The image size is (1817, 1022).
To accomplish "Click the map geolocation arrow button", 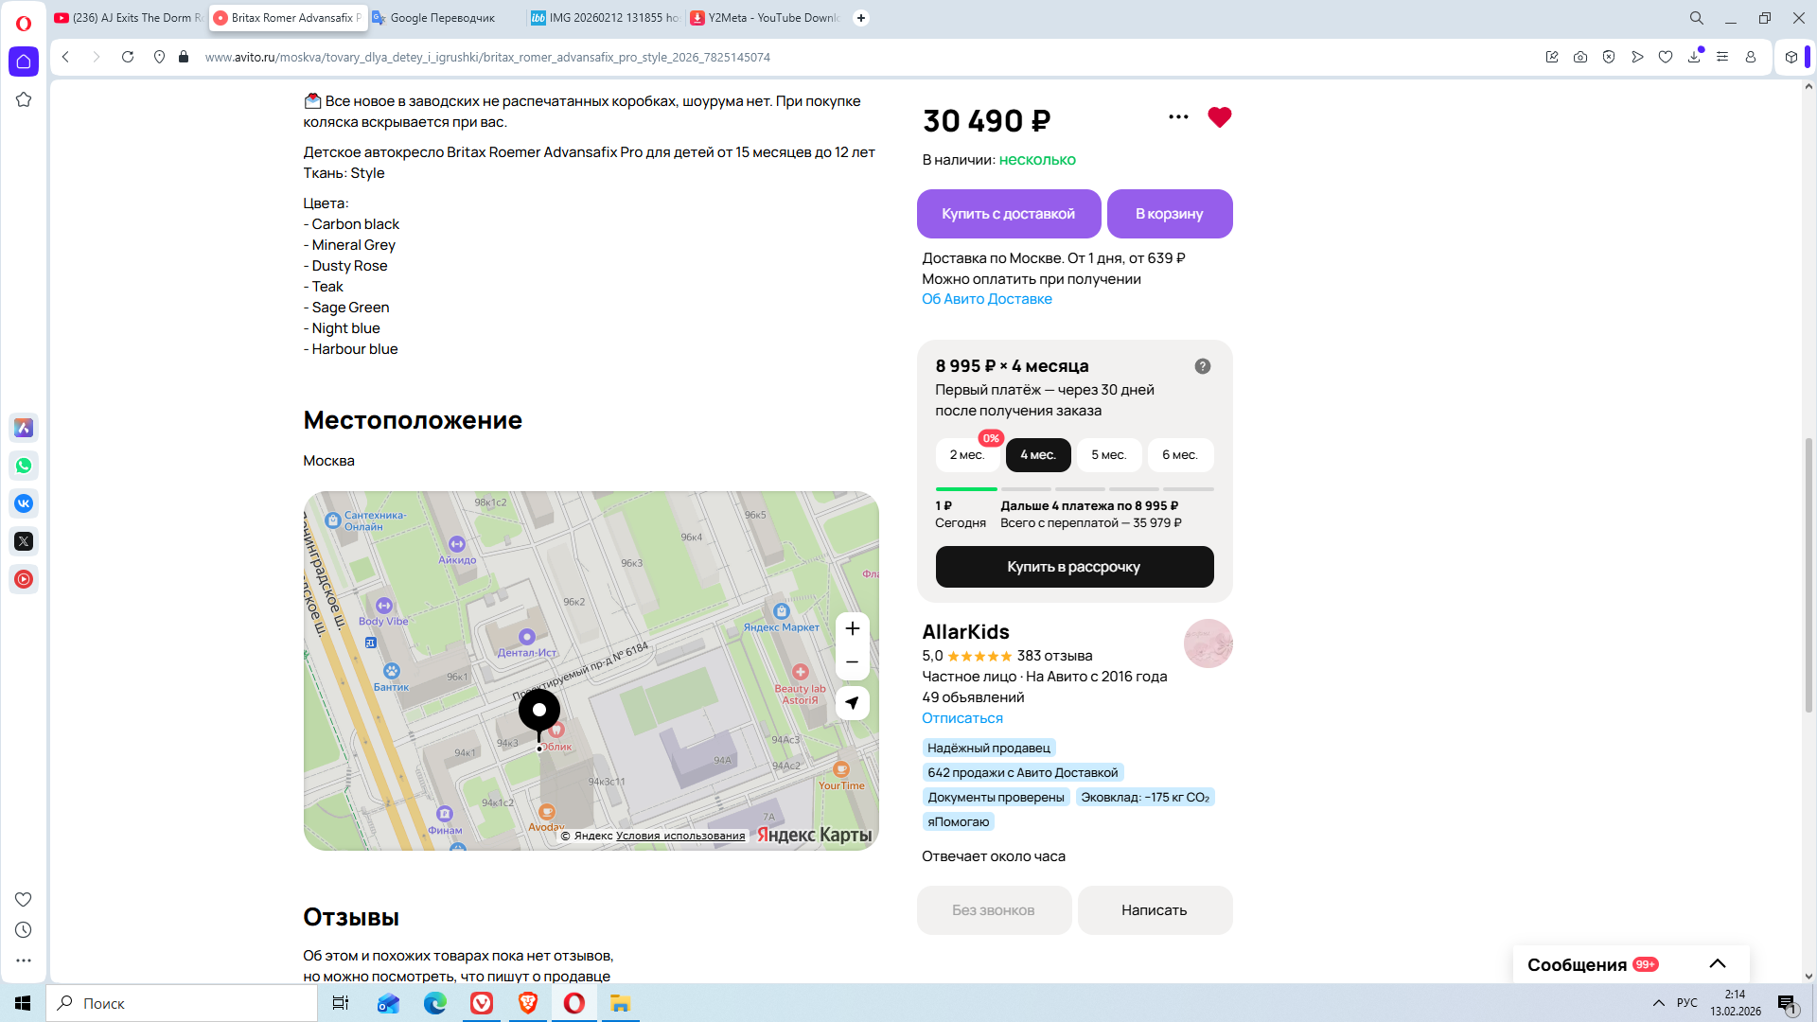I will pyautogui.click(x=852, y=703).
